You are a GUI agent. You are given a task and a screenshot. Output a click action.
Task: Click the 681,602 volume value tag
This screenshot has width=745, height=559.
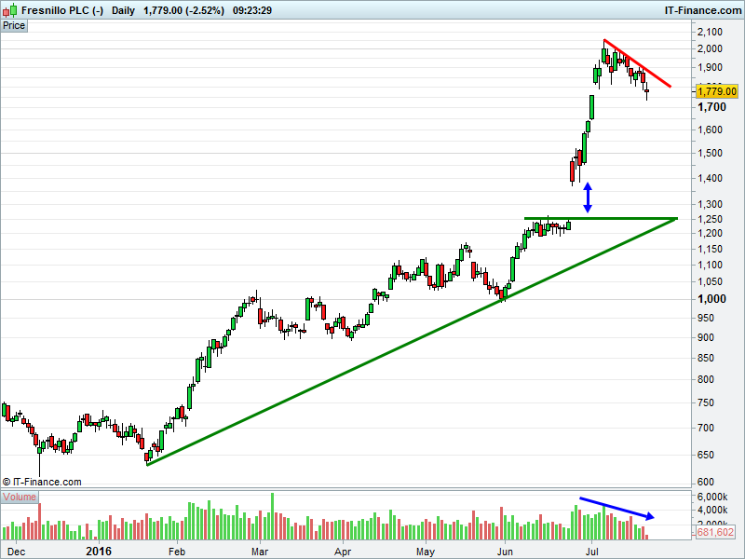[715, 532]
